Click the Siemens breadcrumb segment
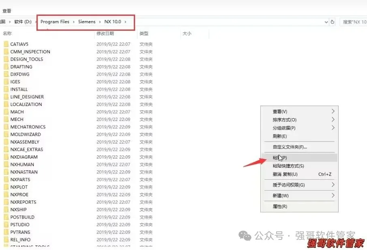This screenshot has height=250, width=367. click(x=87, y=22)
